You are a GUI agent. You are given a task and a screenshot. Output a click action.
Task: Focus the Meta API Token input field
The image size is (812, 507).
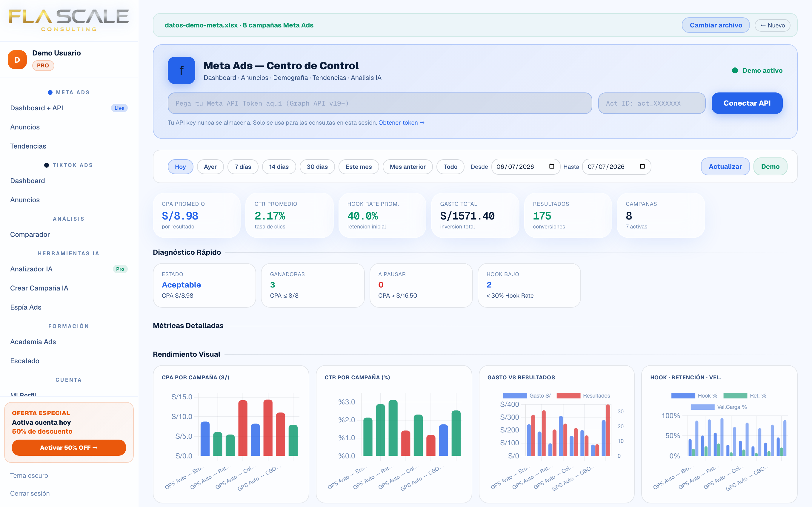click(x=380, y=103)
